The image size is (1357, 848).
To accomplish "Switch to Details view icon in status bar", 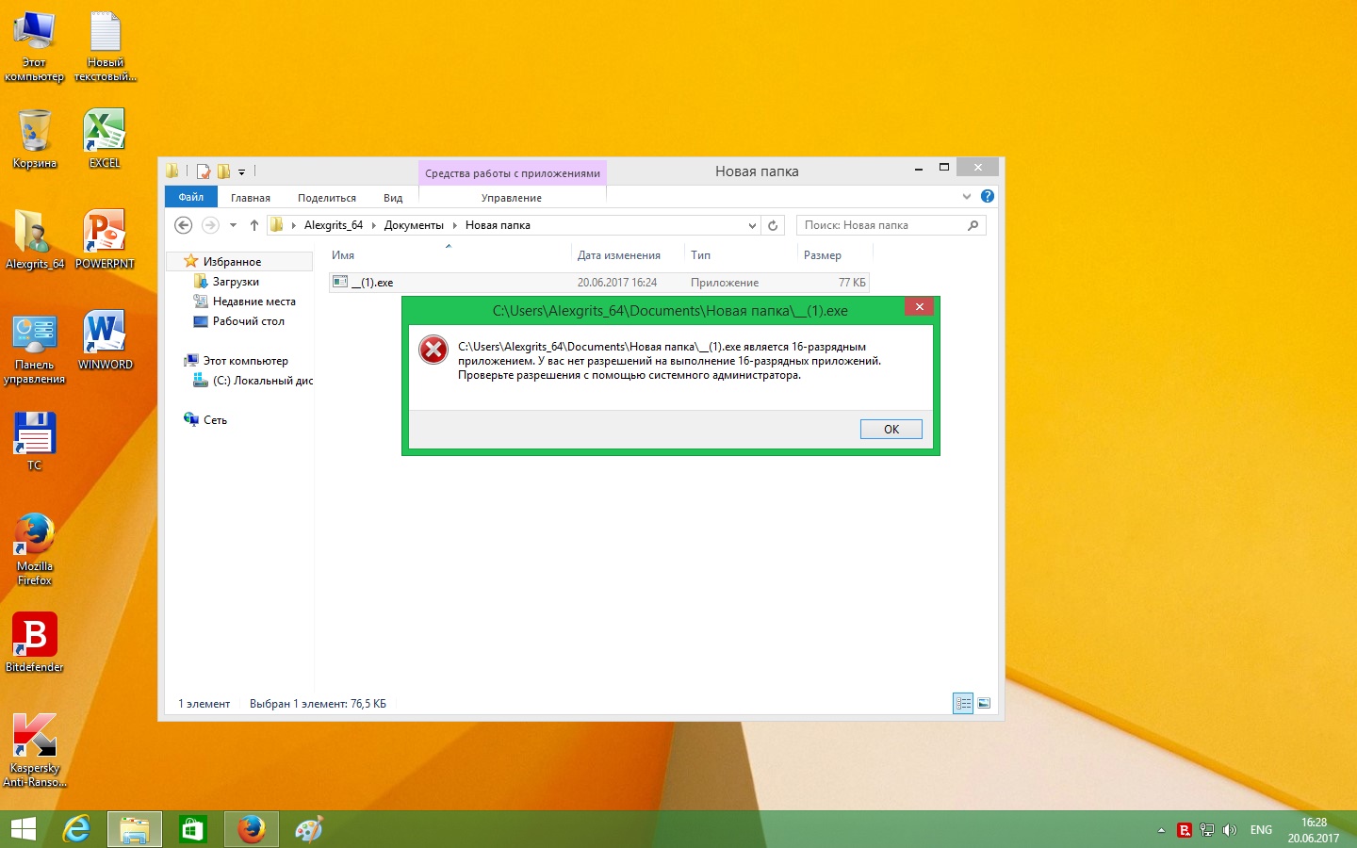I will (962, 704).
